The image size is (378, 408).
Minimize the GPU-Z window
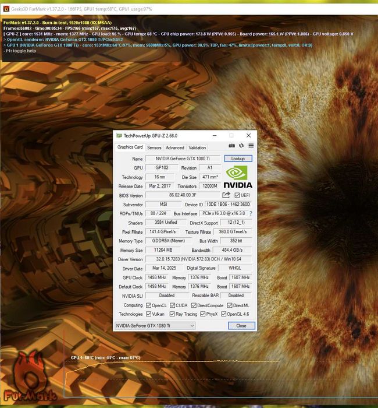215,136
